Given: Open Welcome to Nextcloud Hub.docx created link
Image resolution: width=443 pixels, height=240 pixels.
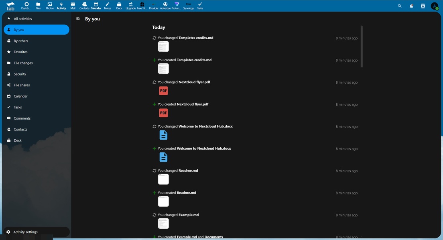Looking at the screenshot, I should (x=204, y=148).
